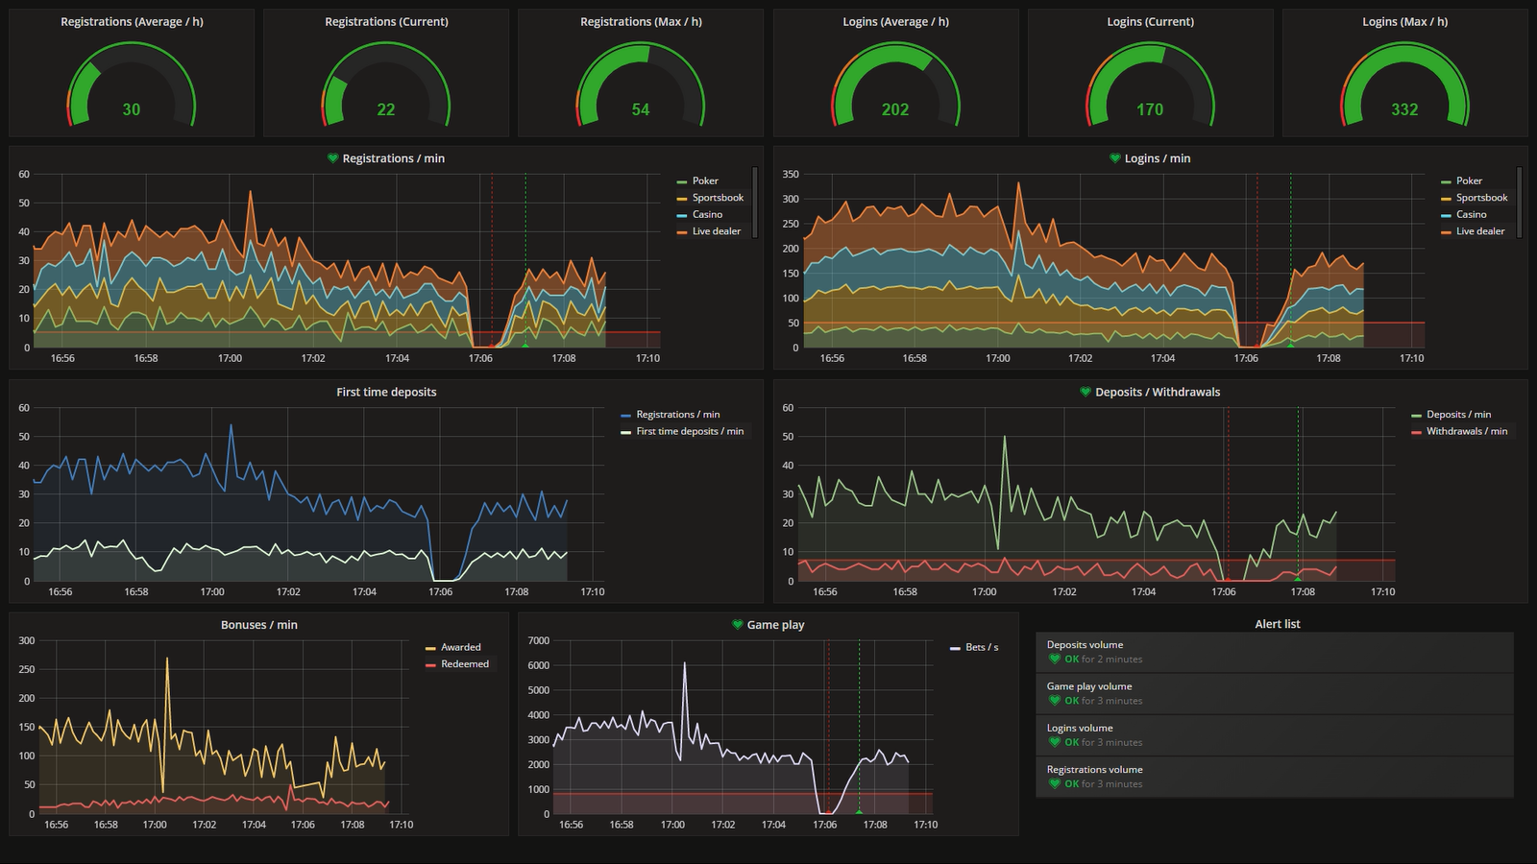Open the Alert list panel title menu
The width and height of the screenshot is (1537, 864).
click(1277, 624)
